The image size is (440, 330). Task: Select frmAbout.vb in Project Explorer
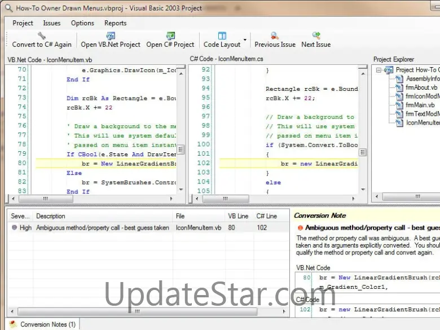(x=421, y=87)
